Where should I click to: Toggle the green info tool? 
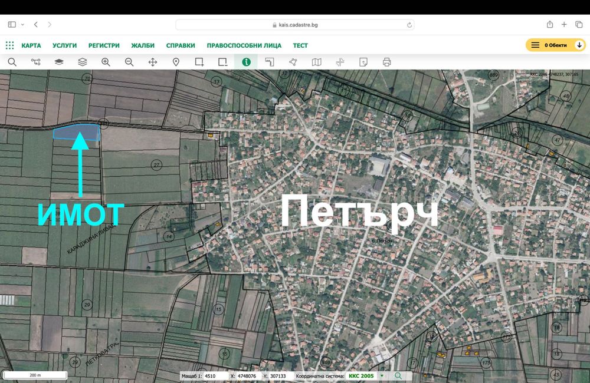point(246,62)
